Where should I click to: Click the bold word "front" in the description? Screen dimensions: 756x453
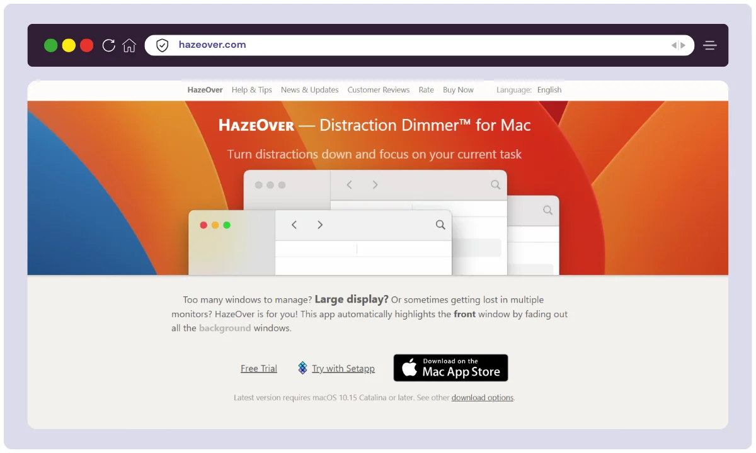464,314
